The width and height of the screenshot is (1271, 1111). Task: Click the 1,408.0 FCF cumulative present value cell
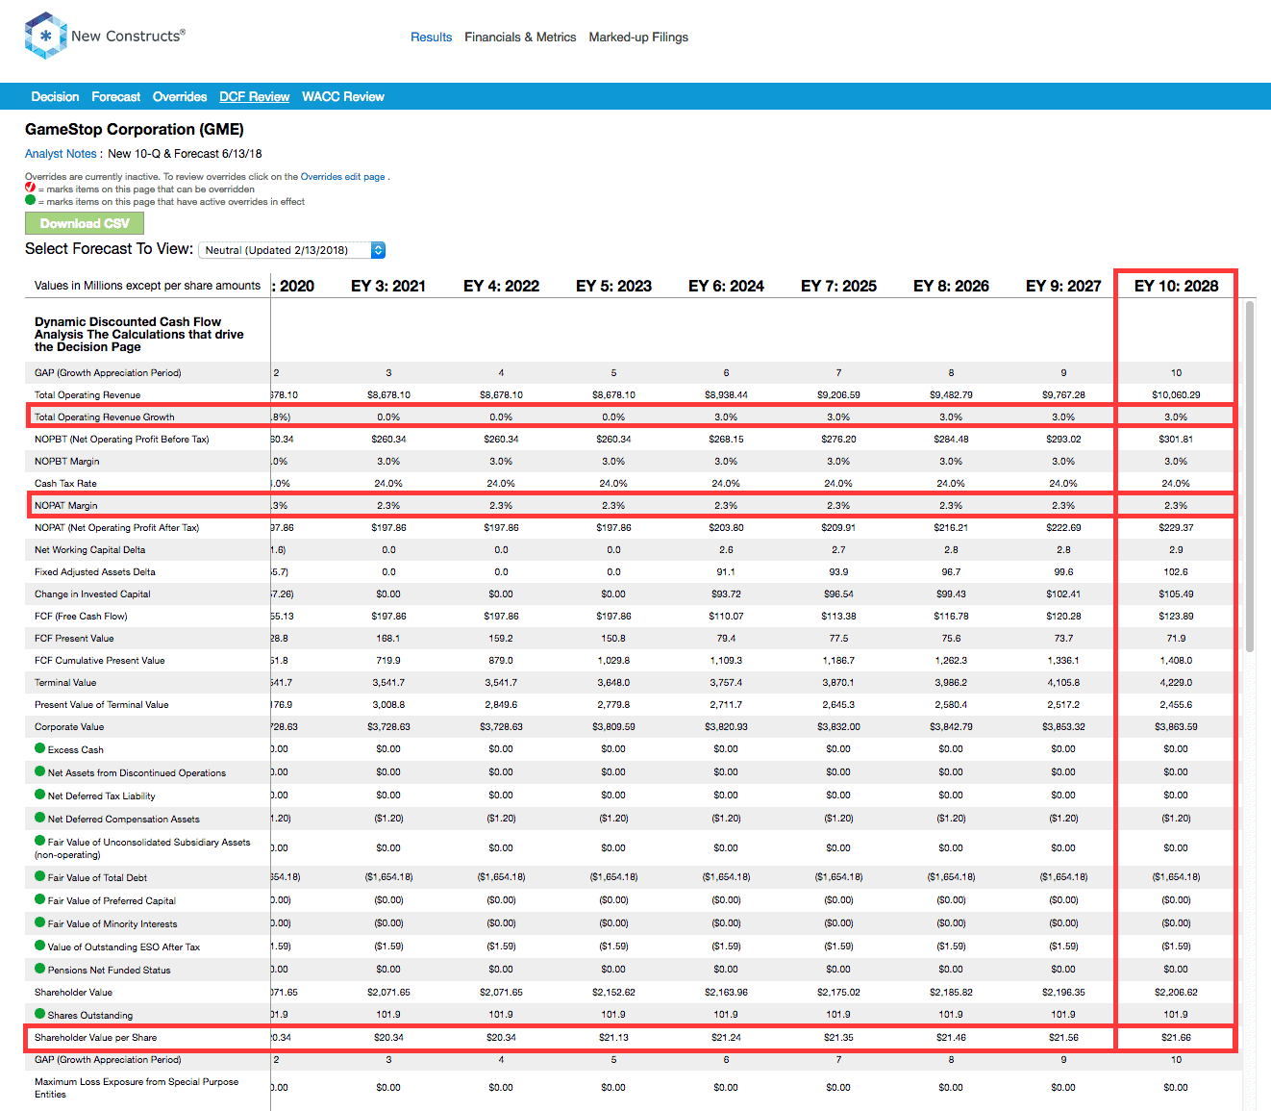pos(1176,661)
